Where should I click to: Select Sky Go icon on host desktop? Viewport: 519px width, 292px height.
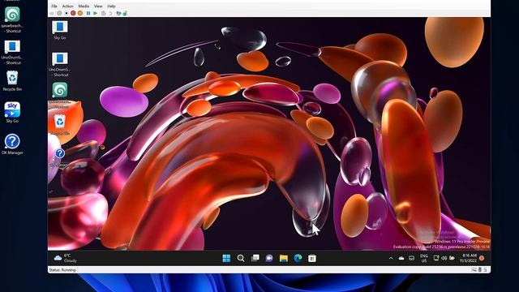point(12,112)
